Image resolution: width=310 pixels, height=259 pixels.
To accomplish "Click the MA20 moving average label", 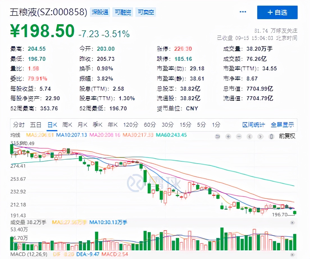I will tap(105, 135).
